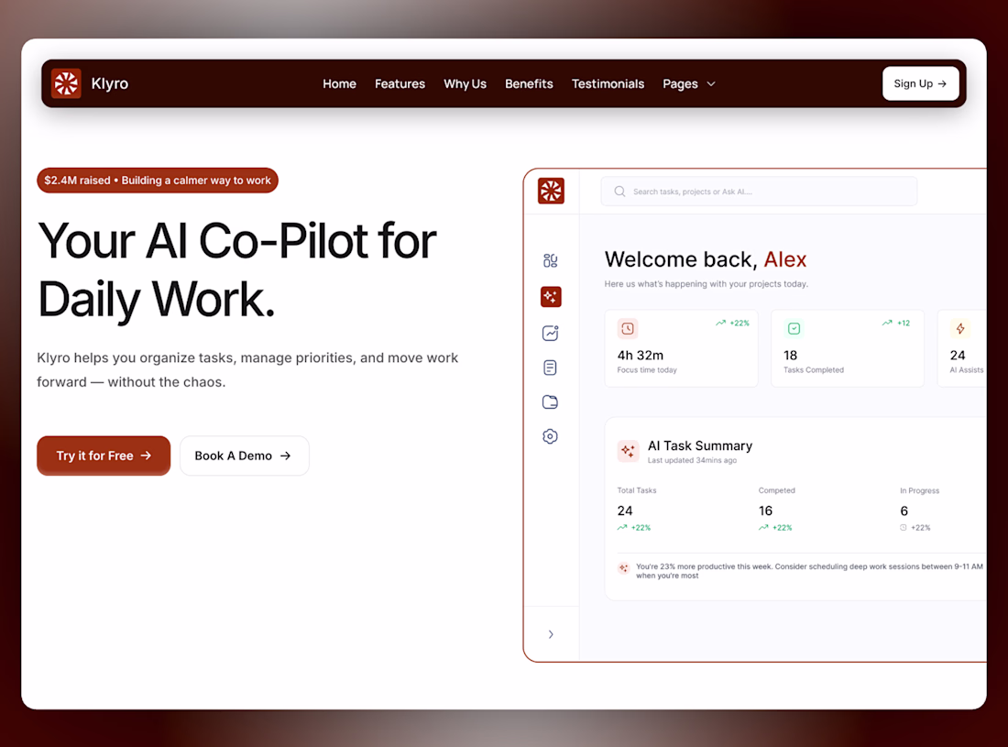Image resolution: width=1008 pixels, height=747 pixels.
Task: Click the AI Task Summary sparkle icon
Action: click(x=628, y=451)
